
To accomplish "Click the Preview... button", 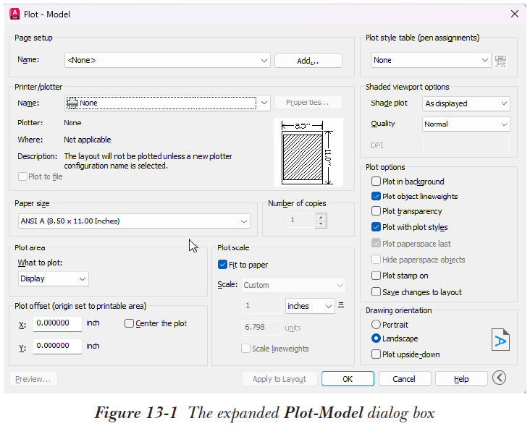I will [33, 379].
